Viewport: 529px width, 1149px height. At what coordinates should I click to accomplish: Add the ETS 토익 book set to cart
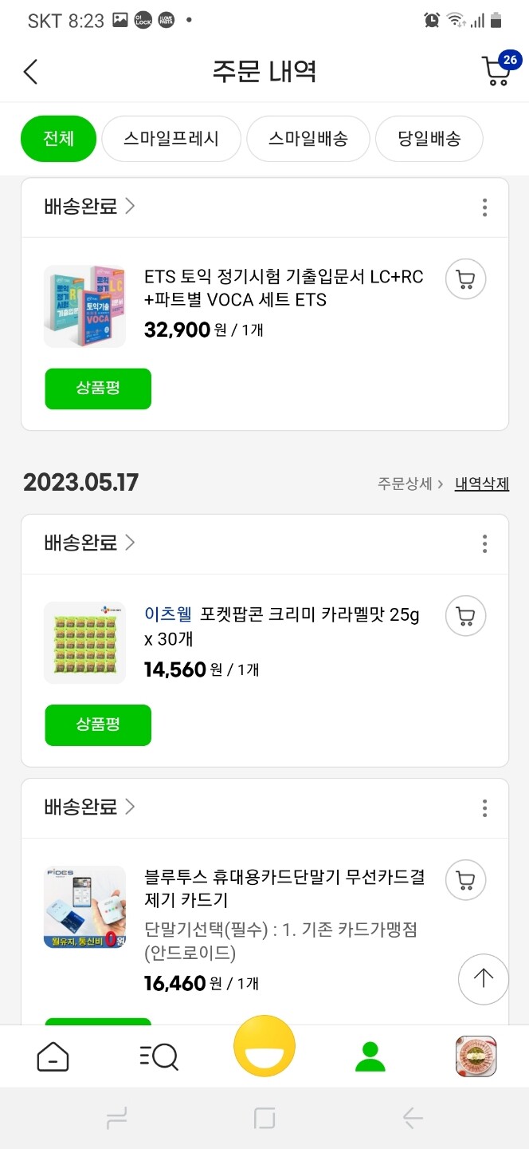click(x=465, y=279)
